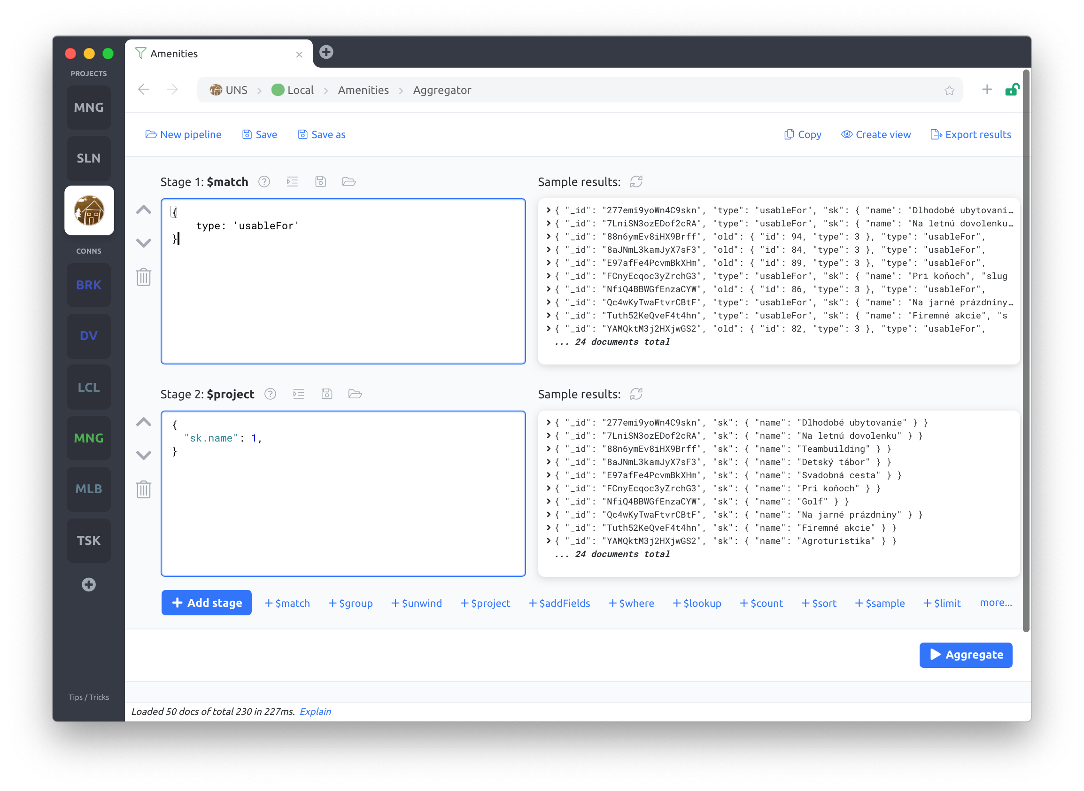Move Stage 1 down with chevron
The width and height of the screenshot is (1084, 791).
click(144, 243)
